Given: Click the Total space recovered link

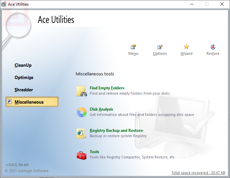Looking at the screenshot, I should pyautogui.click(x=198, y=173).
